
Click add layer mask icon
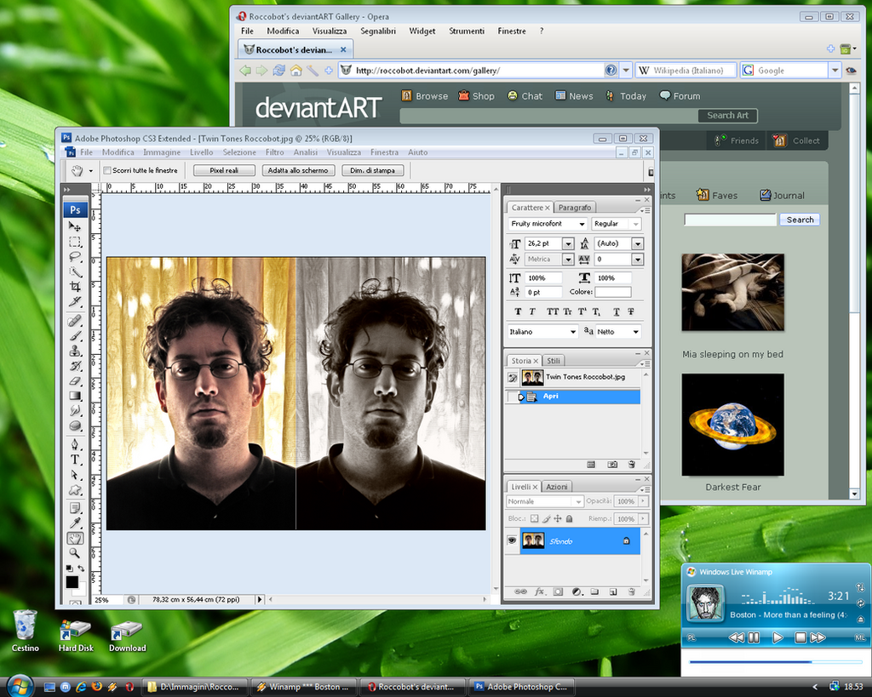coord(559,592)
